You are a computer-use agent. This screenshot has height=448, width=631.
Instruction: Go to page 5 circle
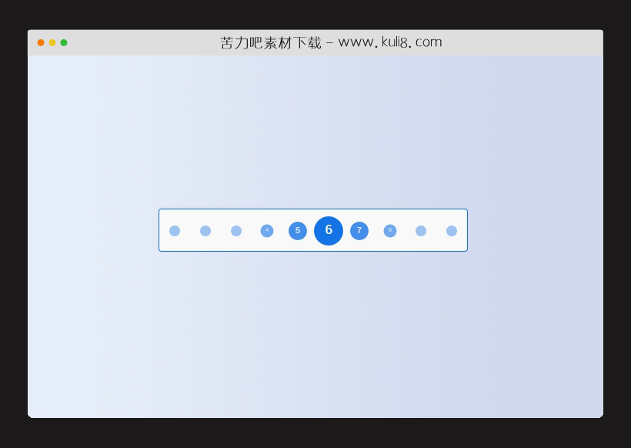pos(298,231)
